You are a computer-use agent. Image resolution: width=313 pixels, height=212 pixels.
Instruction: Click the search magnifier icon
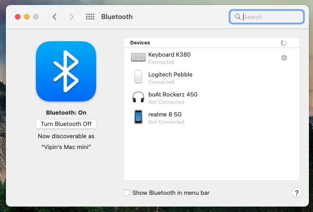tap(238, 17)
